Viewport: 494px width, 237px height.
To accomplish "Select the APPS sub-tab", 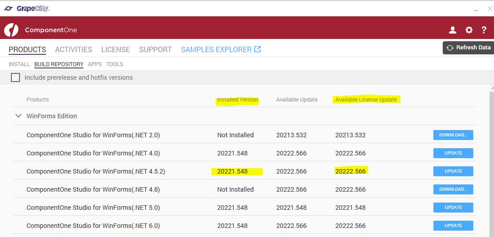I will (x=95, y=64).
